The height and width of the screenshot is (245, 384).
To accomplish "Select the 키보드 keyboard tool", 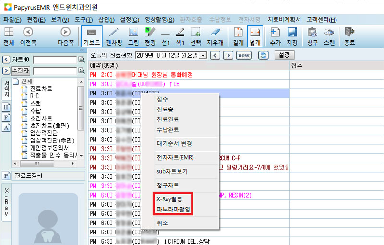I will [91, 36].
